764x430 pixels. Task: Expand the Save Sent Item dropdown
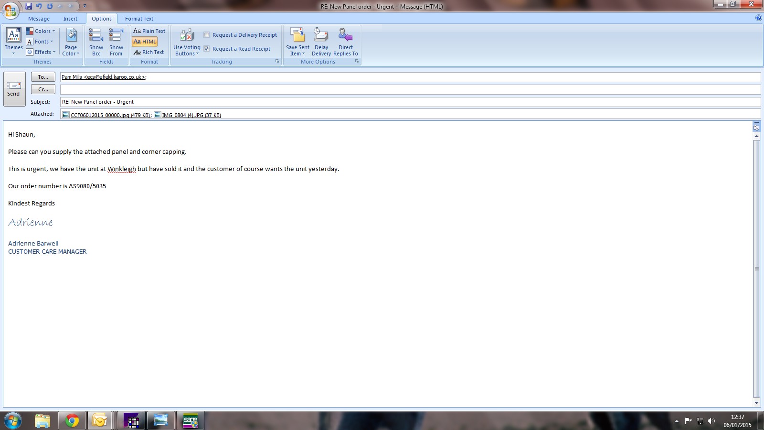pyautogui.click(x=297, y=42)
